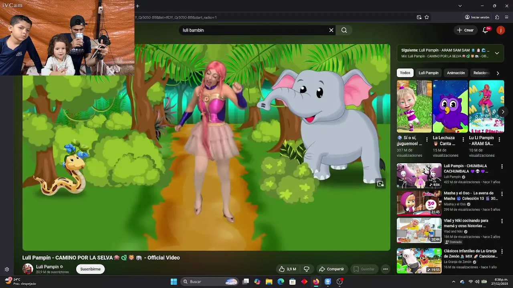This screenshot has width=513, height=288.
Task: Open options for 'Sí o sí, ¡juguemos!' short
Action: tap(427, 140)
